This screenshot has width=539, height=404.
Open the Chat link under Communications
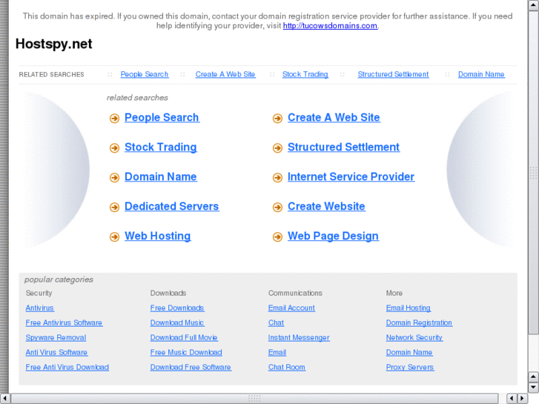[276, 323]
